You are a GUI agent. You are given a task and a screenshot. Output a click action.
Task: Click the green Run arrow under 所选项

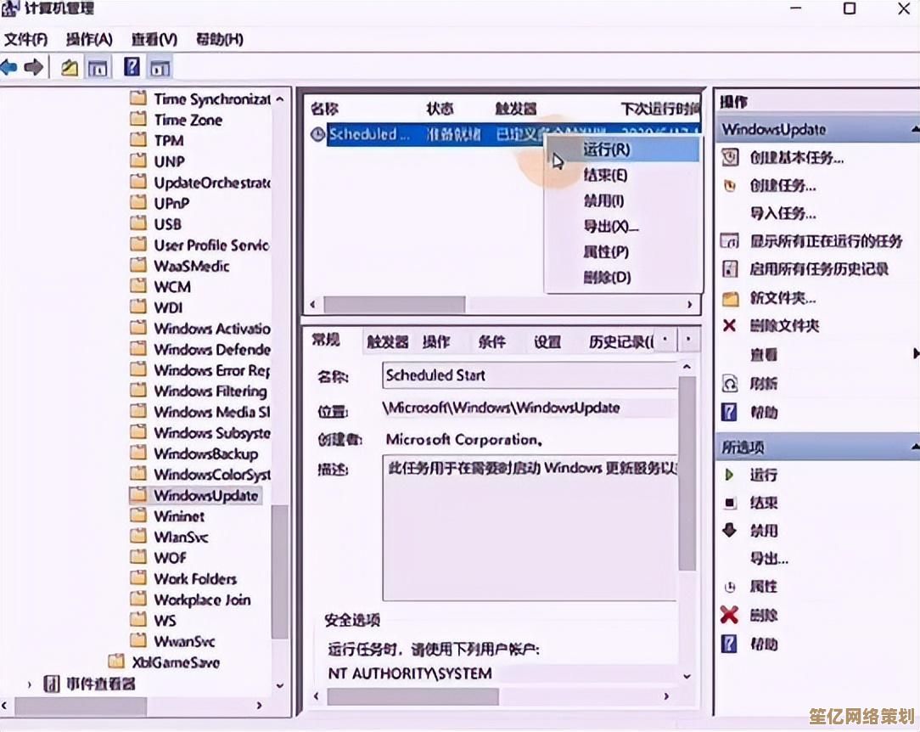729,475
